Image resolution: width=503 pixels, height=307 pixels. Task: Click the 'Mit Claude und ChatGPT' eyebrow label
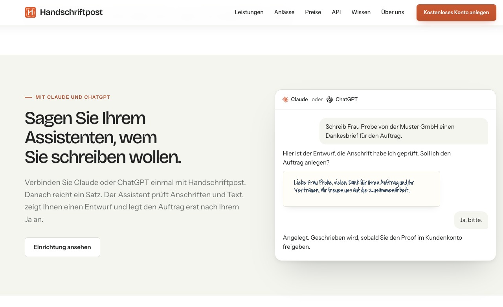click(x=73, y=97)
